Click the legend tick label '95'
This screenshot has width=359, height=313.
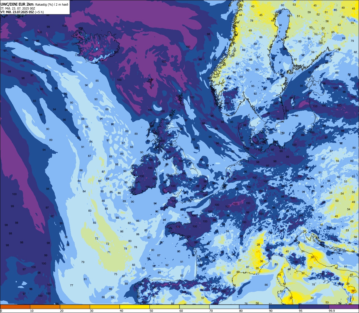301,311
